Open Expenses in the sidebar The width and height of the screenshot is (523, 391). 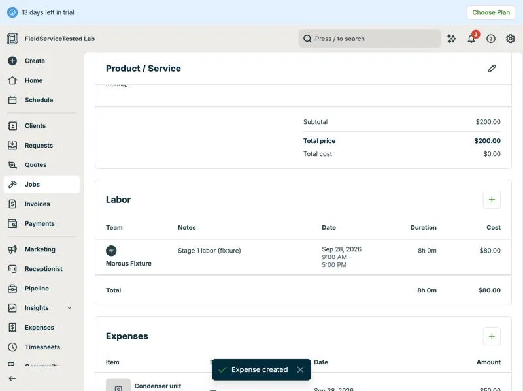[x=42, y=328]
